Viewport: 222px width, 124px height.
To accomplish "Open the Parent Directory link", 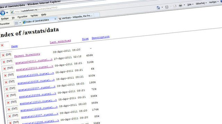I will tap(27, 55).
